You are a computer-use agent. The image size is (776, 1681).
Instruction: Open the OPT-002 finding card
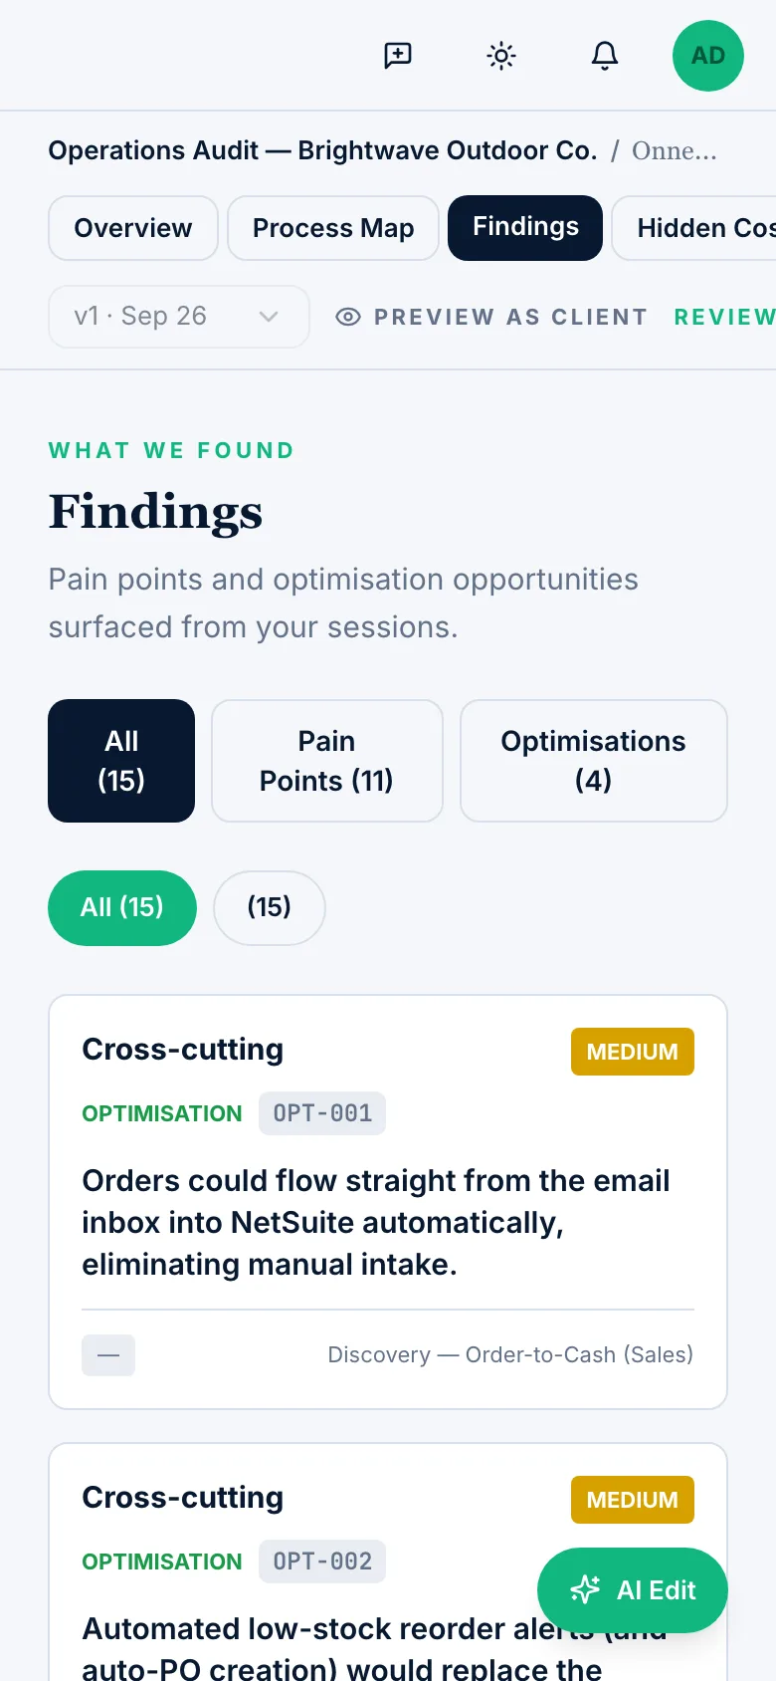click(388, 1561)
